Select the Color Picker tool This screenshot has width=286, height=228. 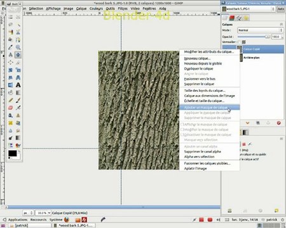[11, 47]
